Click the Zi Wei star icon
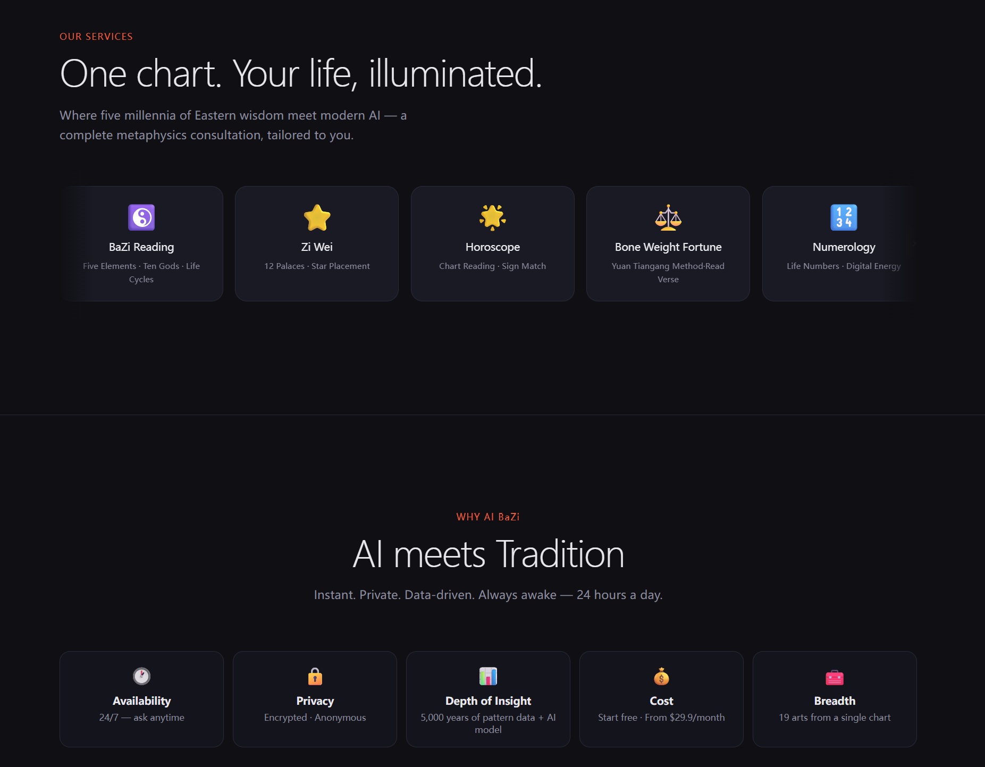 (317, 217)
